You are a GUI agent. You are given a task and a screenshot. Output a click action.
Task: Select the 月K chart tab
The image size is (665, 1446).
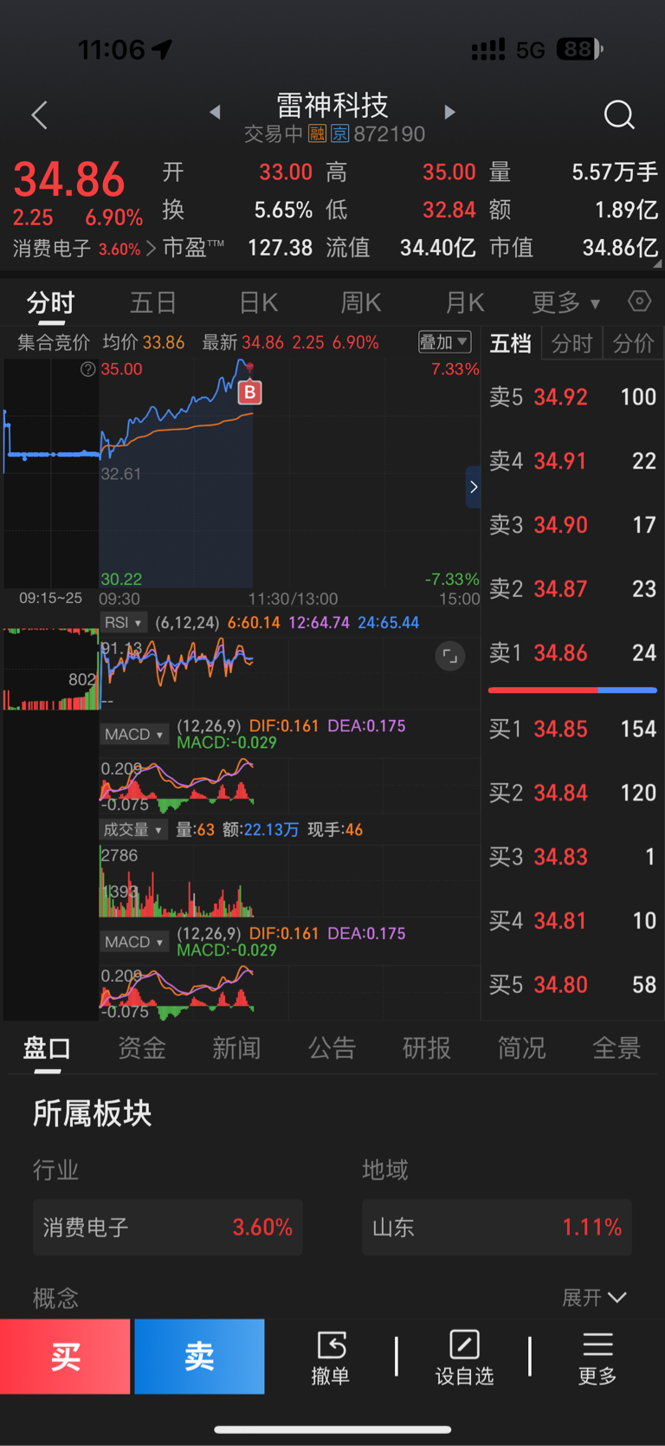click(464, 302)
